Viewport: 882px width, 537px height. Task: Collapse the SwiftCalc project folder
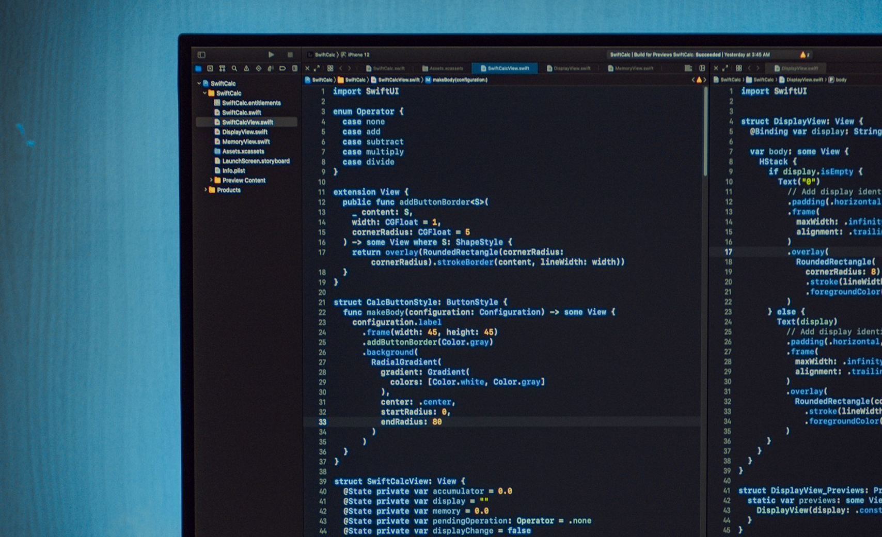click(x=204, y=93)
